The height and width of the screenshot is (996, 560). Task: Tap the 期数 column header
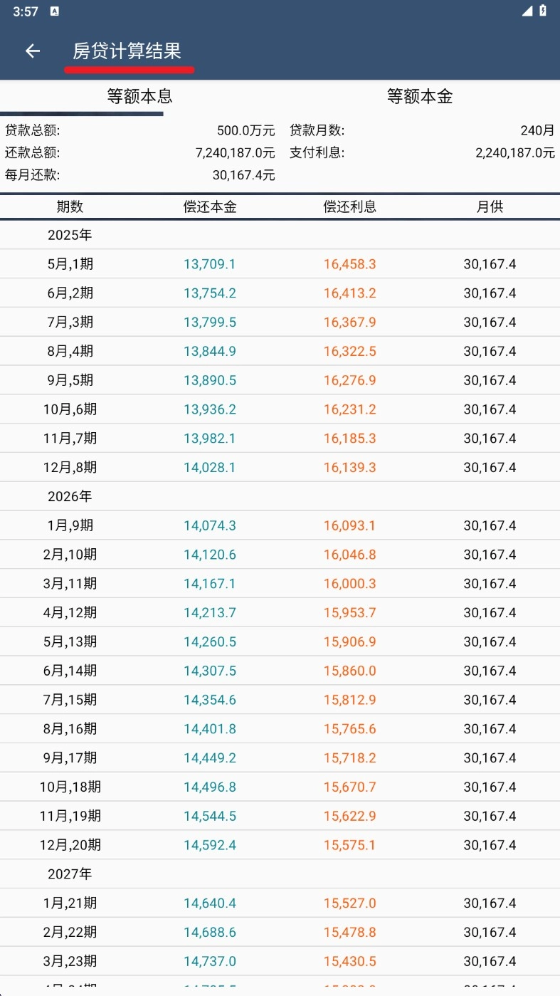[x=70, y=206]
